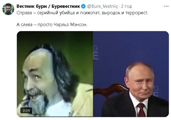Click the left video panel with green background
The width and height of the screenshot is (171, 120).
click(x=55, y=74)
